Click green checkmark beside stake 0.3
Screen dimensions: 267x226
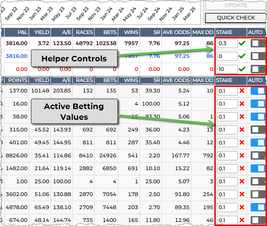pyautogui.click(x=242, y=43)
